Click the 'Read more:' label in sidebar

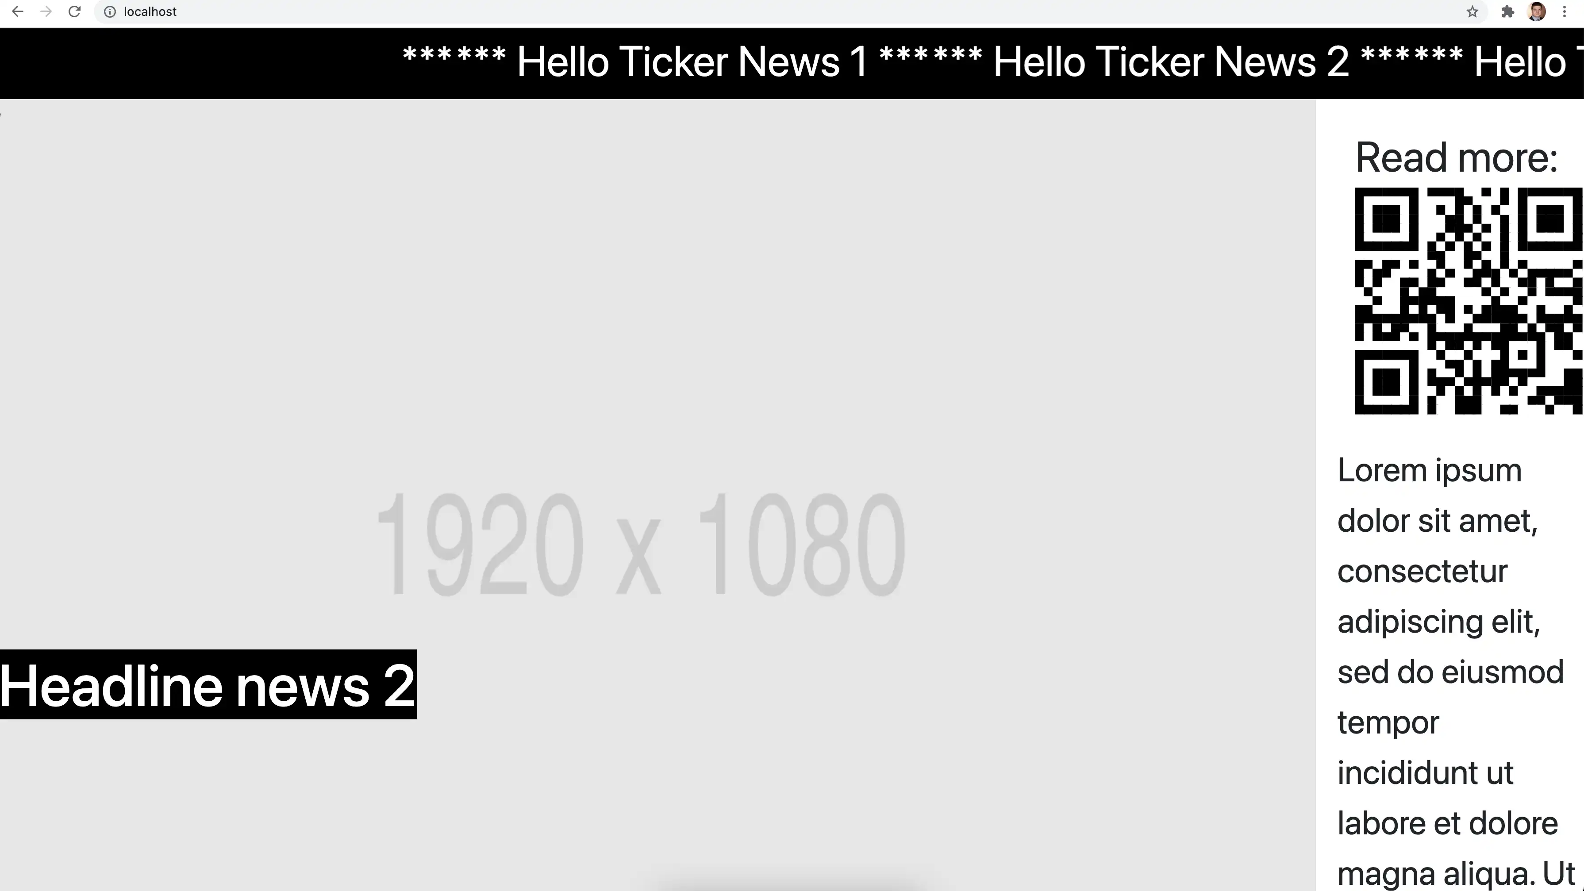(1457, 157)
